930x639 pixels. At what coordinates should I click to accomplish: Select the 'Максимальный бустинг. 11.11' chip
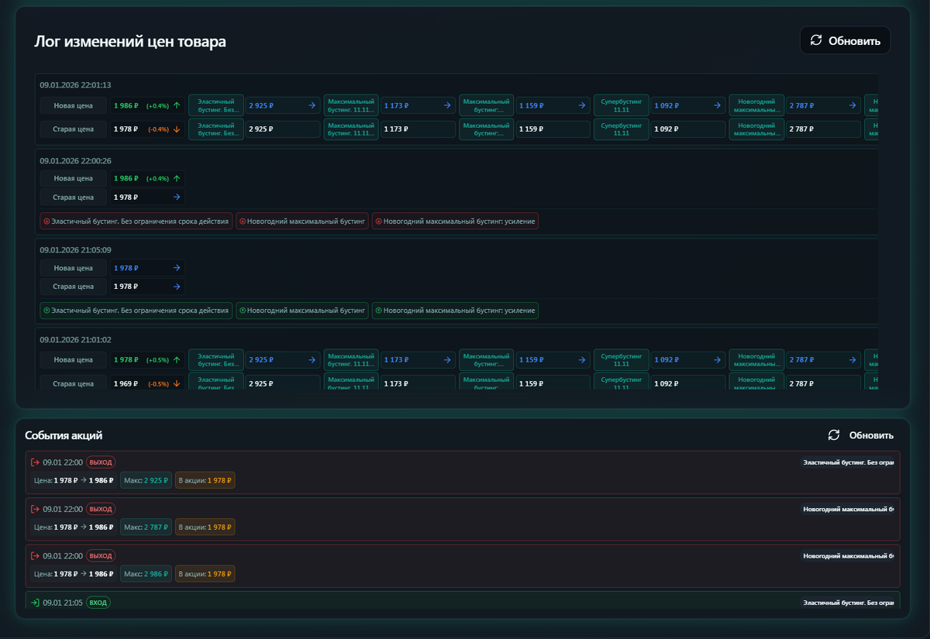pyautogui.click(x=350, y=105)
